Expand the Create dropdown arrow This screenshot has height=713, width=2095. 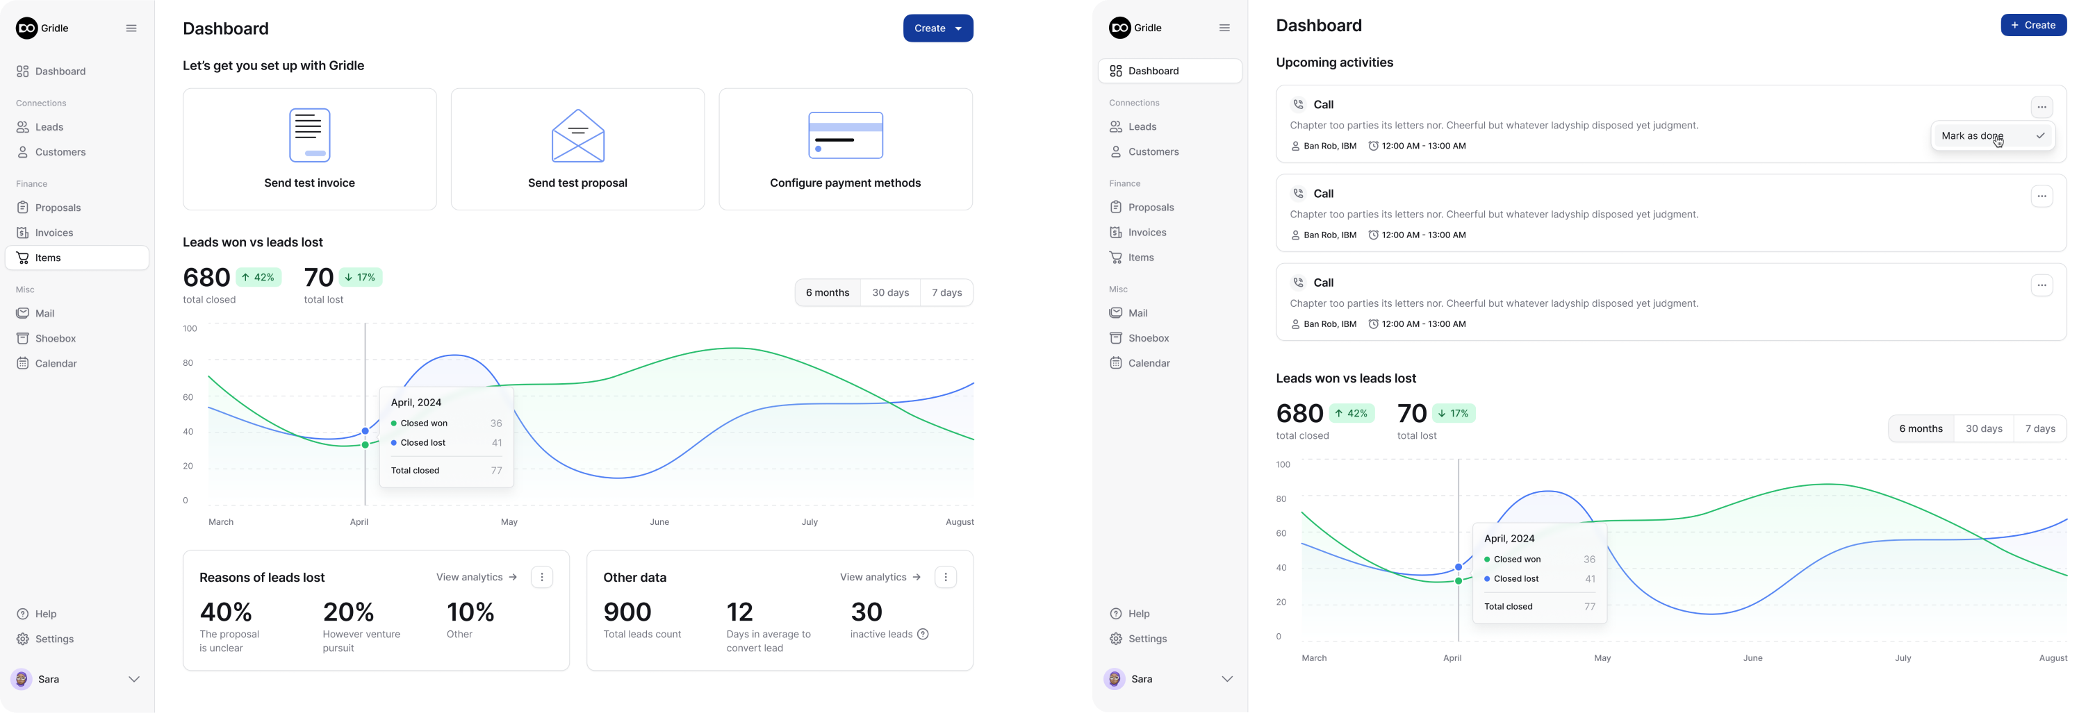click(958, 28)
